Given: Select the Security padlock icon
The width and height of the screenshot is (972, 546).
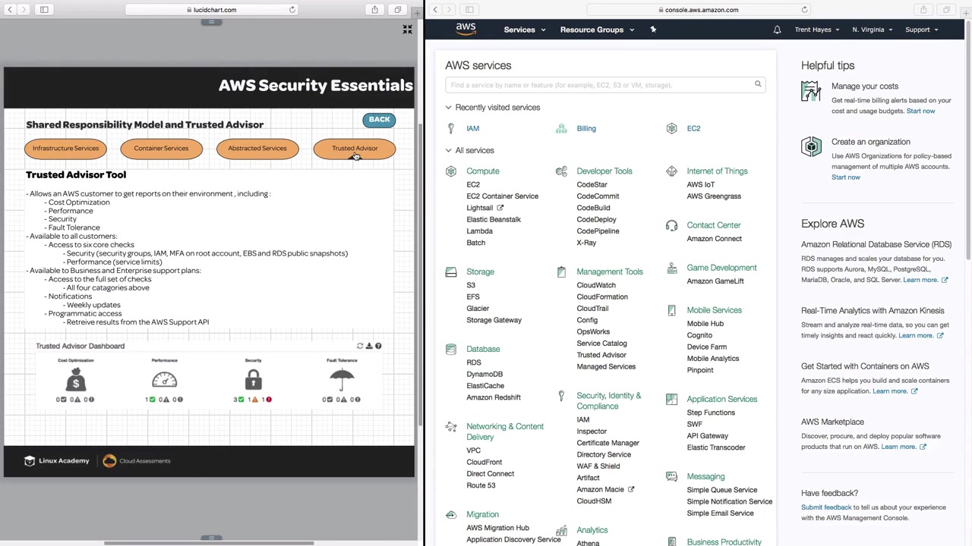Looking at the screenshot, I should (x=253, y=379).
